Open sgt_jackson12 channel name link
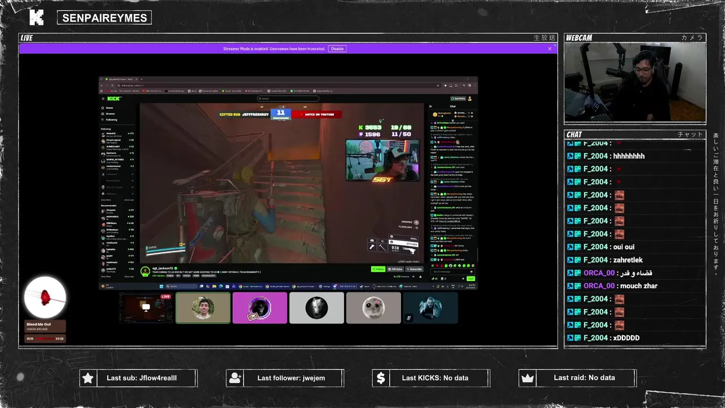This screenshot has height=408, width=725. (x=163, y=268)
